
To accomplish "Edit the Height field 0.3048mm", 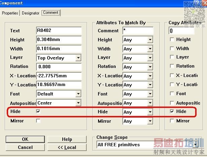I will (x=59, y=40).
